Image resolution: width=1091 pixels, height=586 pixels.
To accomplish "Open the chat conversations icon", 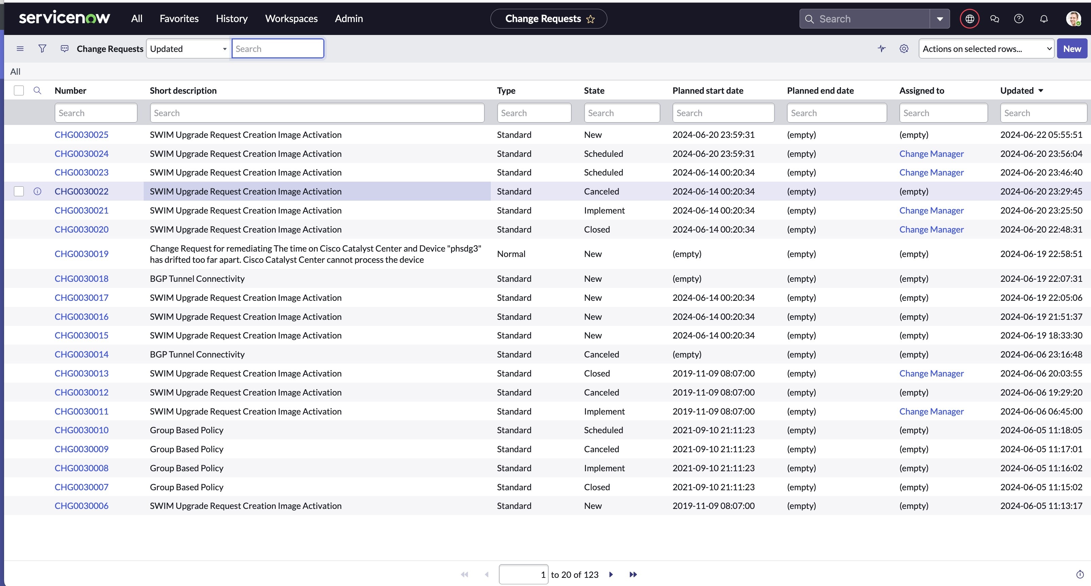I will coord(995,18).
